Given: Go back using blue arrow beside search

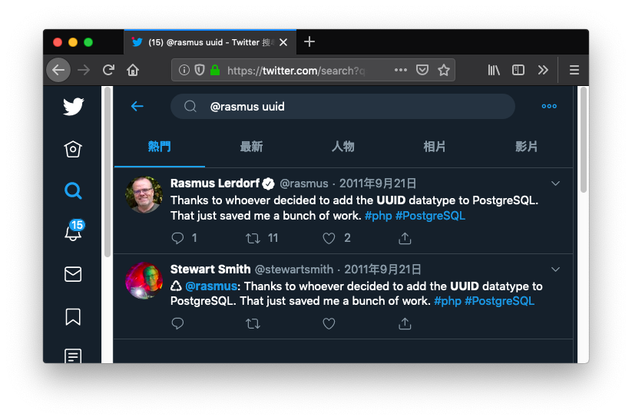Looking at the screenshot, I should point(137,107).
